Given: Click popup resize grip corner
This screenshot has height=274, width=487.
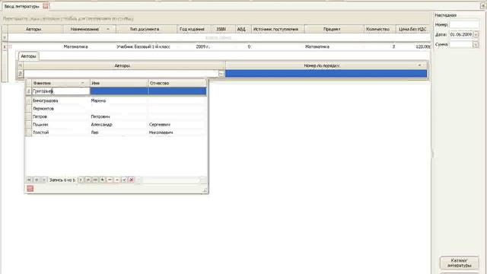Looking at the screenshot, I should [x=205, y=190].
